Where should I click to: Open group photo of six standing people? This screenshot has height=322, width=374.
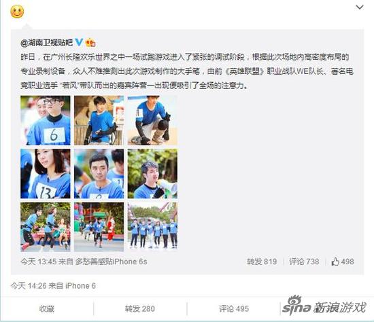(152, 227)
